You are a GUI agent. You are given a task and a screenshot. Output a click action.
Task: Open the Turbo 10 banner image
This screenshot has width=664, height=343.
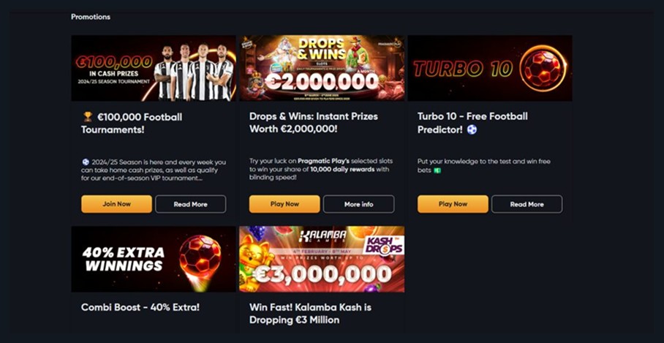pyautogui.click(x=490, y=68)
